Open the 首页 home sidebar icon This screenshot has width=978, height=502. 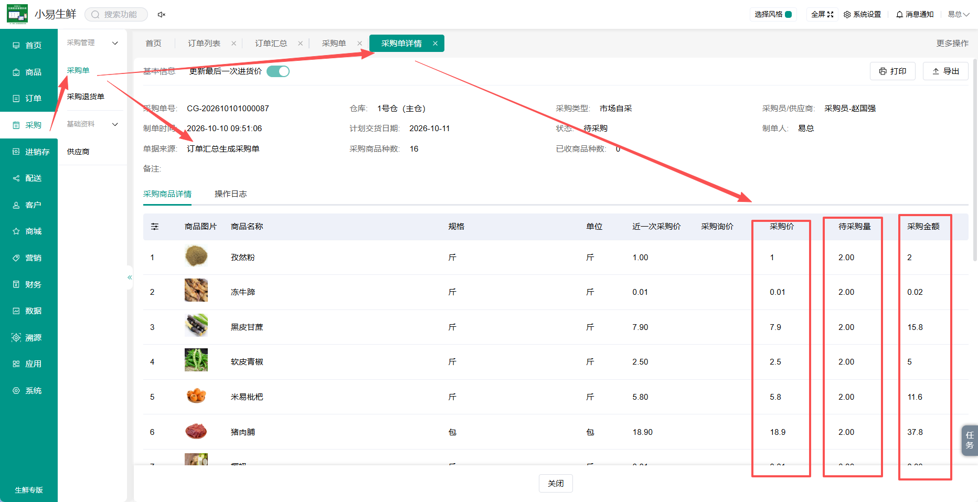[16, 46]
